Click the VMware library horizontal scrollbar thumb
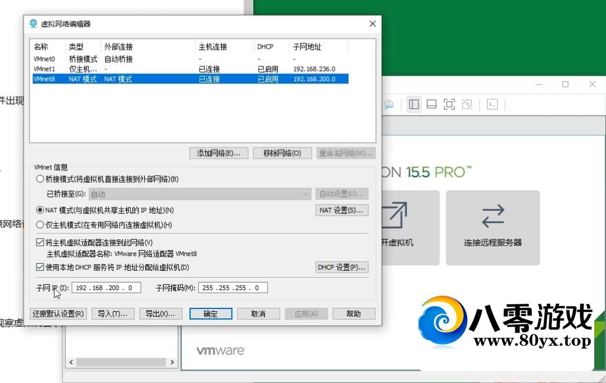Image resolution: width=606 pixels, height=383 pixels. (x=121, y=362)
